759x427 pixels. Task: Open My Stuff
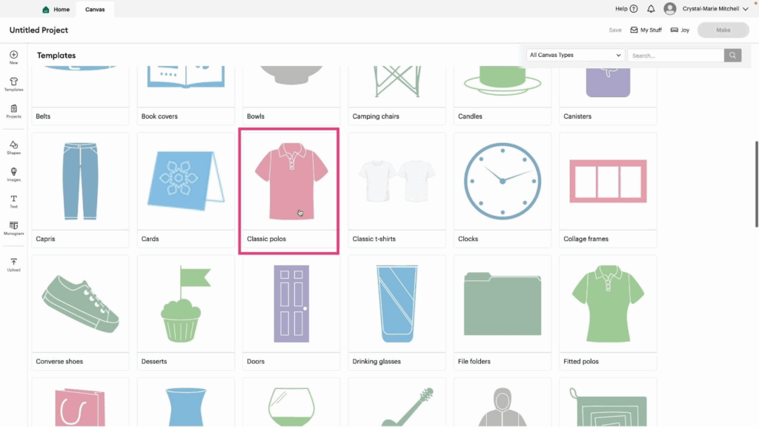pos(646,30)
